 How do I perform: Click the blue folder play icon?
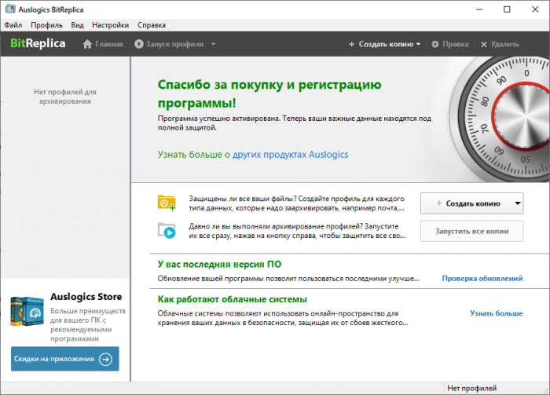tap(166, 230)
